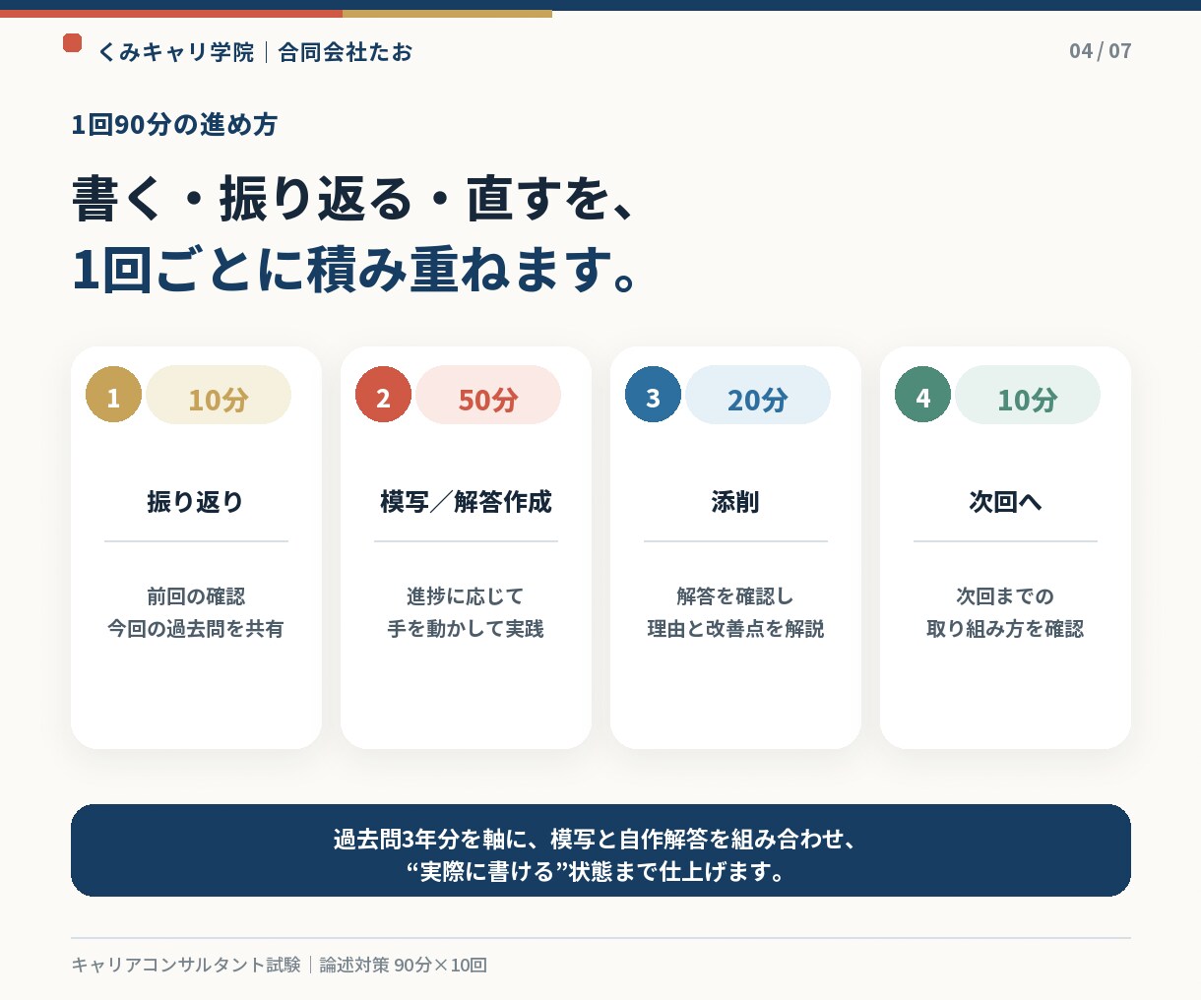Click the footer text キャリアコンサルタント試験
The image size is (1201, 1000).
click(186, 965)
